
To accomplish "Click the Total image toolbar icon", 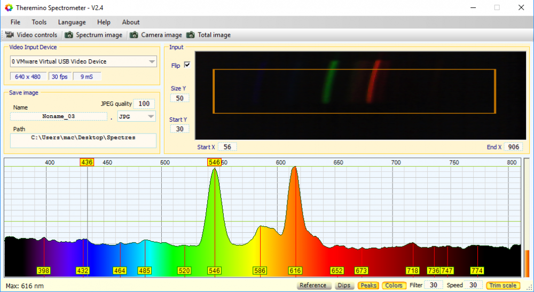I will (191, 35).
